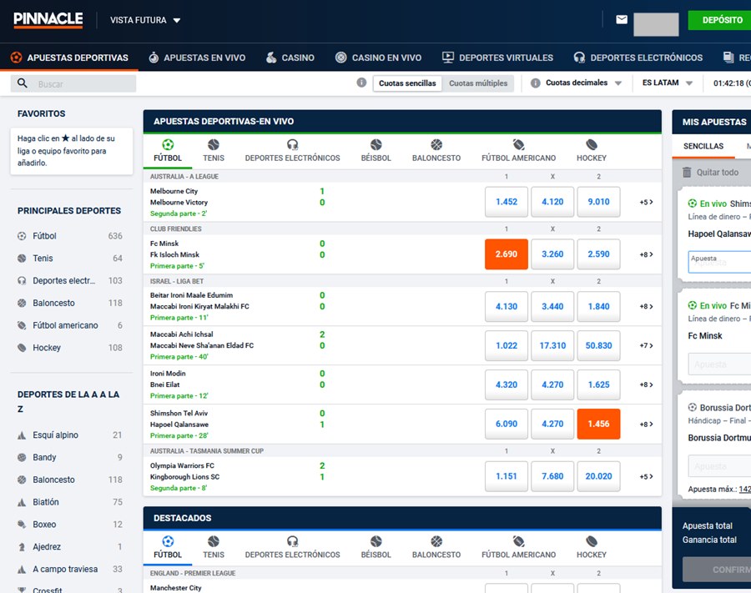Viewport: 751px width, 593px height.
Task: Open the Fútbol americano tab in Destacados
Action: coord(519,547)
